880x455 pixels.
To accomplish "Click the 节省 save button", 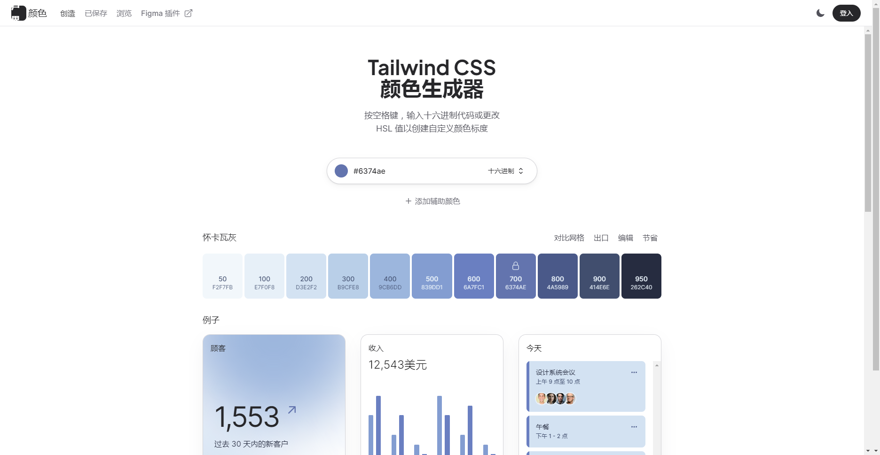I will 650,238.
